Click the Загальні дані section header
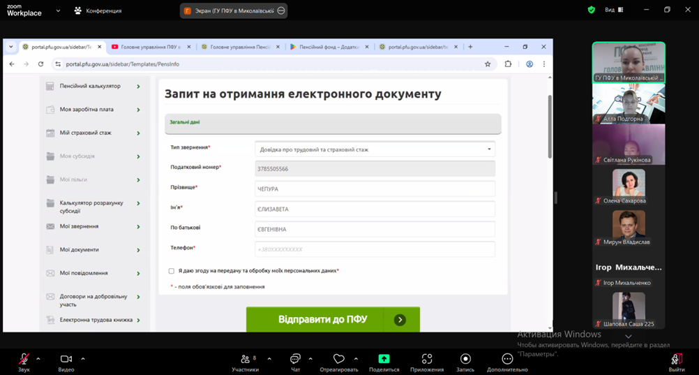 tap(333, 124)
